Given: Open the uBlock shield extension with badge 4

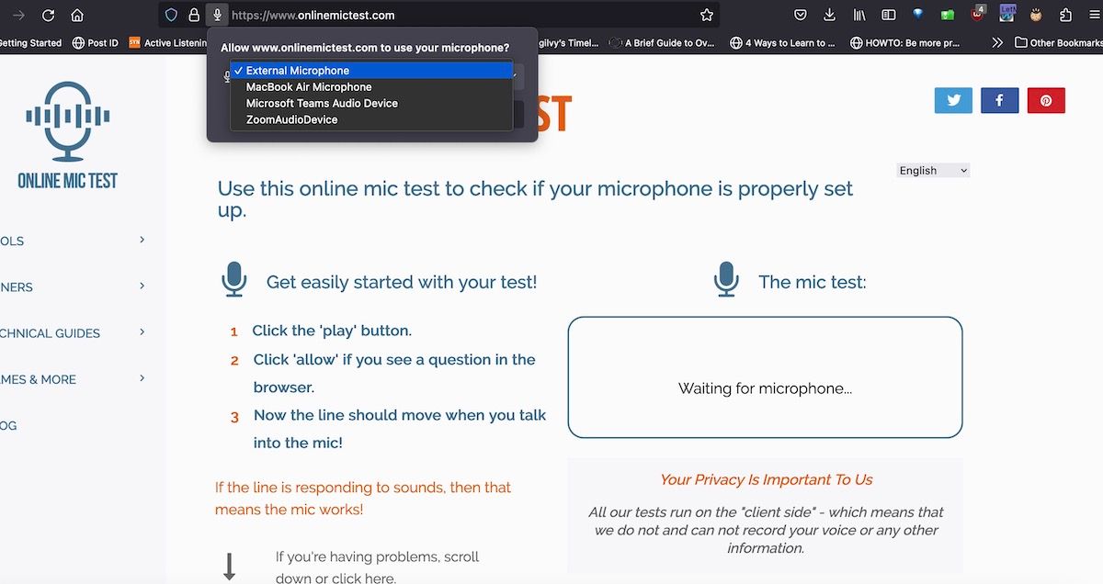Looking at the screenshot, I should (977, 14).
